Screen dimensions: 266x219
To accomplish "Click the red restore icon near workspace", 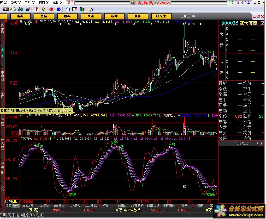I will [x=258, y=17].
